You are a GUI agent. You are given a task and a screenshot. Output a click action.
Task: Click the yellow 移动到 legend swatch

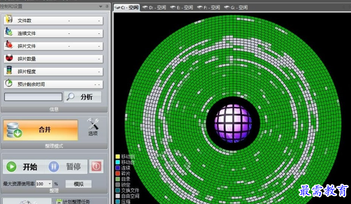pos(117,157)
